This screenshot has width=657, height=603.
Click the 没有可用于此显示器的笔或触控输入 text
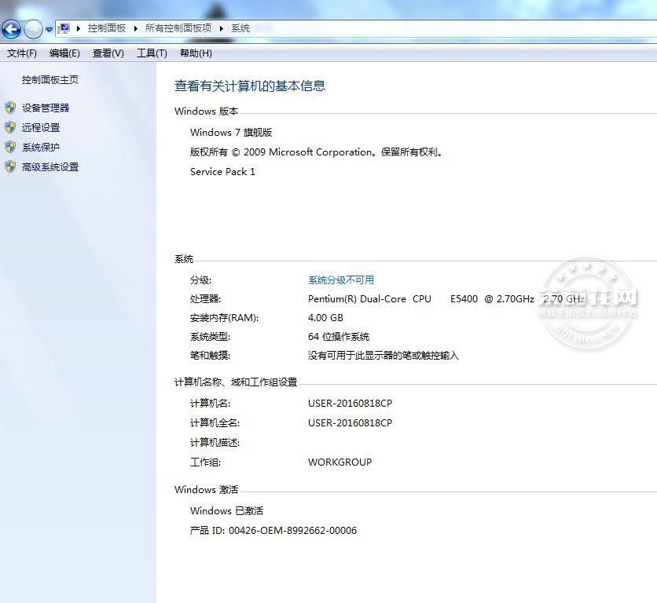(384, 356)
